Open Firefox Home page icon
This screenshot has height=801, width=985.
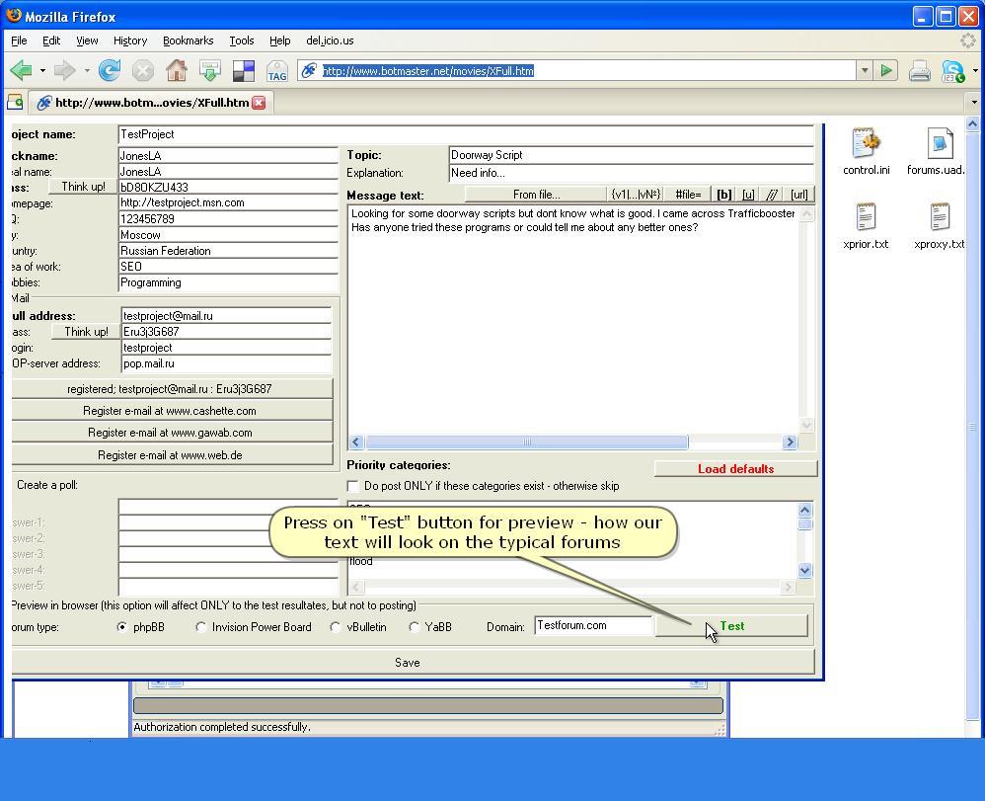175,70
